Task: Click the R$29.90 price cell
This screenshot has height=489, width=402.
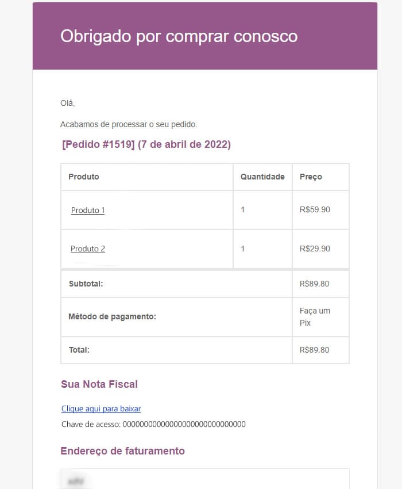Action: coord(315,249)
